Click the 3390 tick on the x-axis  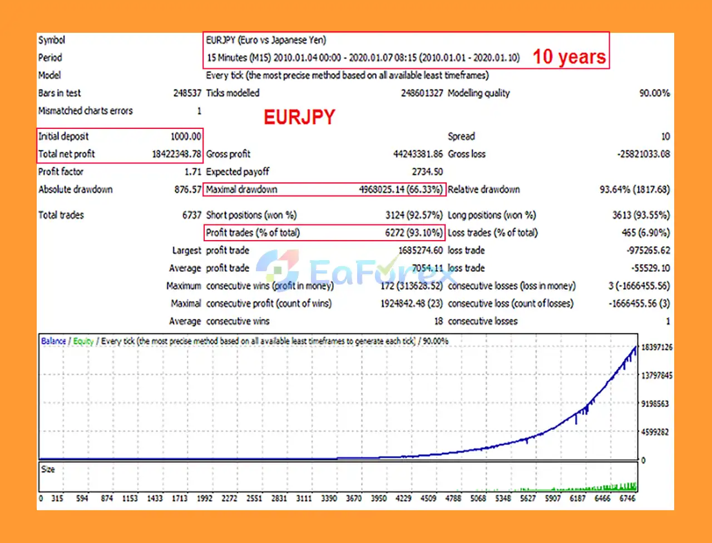tap(329, 499)
